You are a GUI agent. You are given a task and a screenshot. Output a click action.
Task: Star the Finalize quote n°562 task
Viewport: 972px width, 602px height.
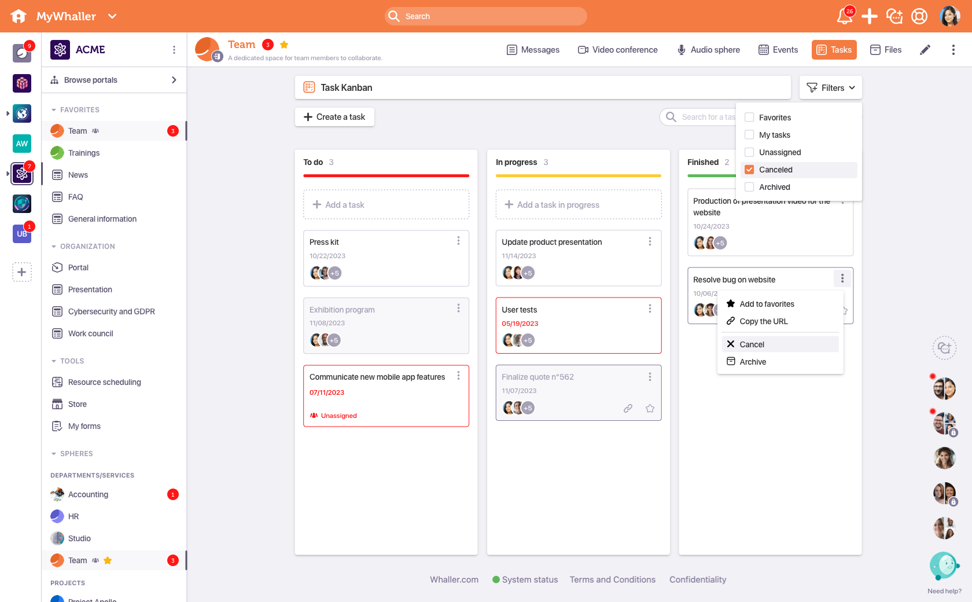click(x=650, y=408)
